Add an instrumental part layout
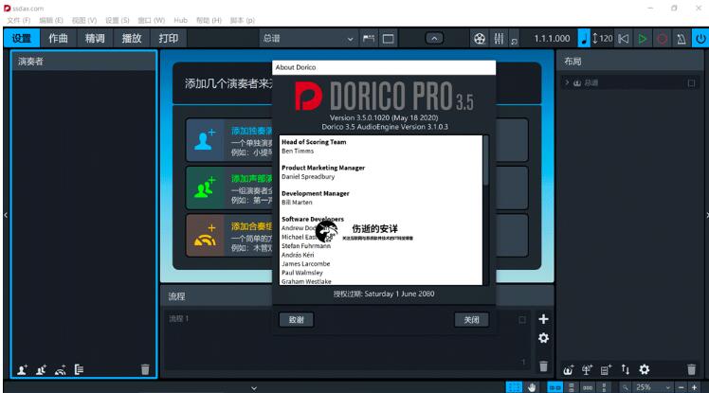Viewport: 709px width, 393px height. click(x=588, y=370)
